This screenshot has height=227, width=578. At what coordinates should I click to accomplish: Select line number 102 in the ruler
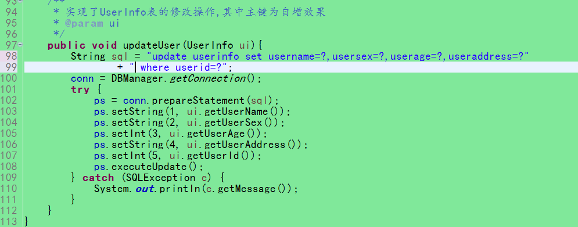click(x=9, y=100)
